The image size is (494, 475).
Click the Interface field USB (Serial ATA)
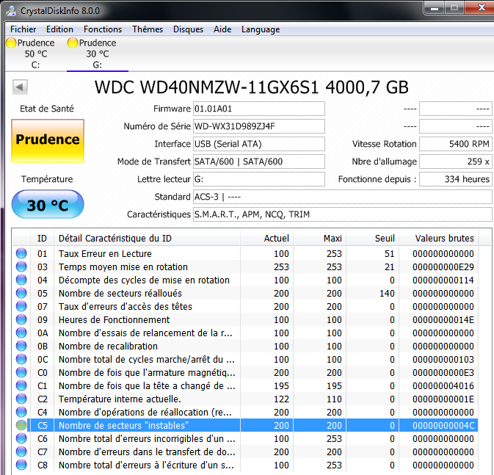click(x=258, y=144)
